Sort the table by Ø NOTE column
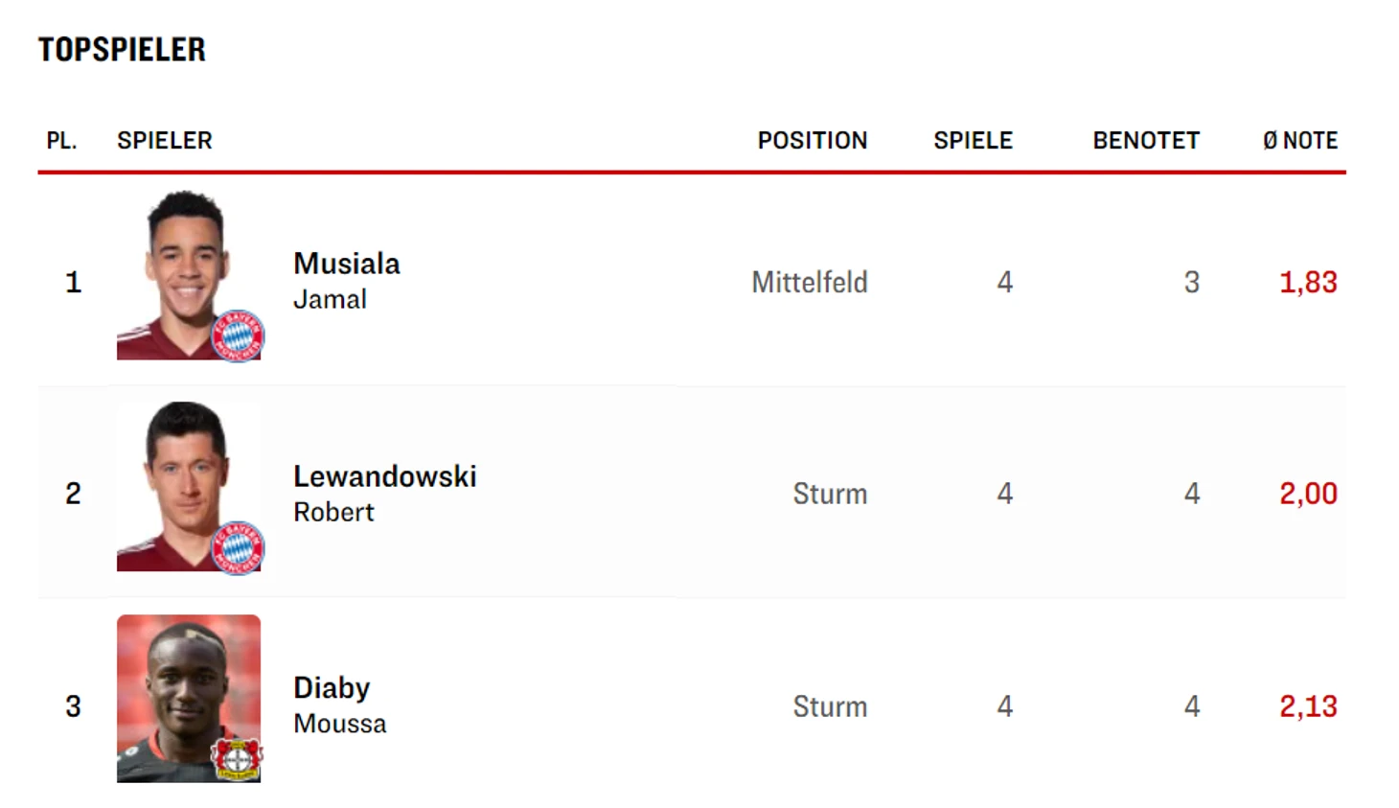 click(1299, 141)
